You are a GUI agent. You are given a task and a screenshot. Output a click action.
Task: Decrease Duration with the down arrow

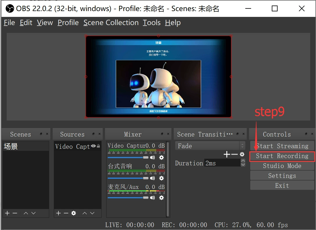coord(243,164)
